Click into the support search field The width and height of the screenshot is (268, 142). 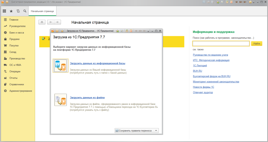(x=221, y=44)
